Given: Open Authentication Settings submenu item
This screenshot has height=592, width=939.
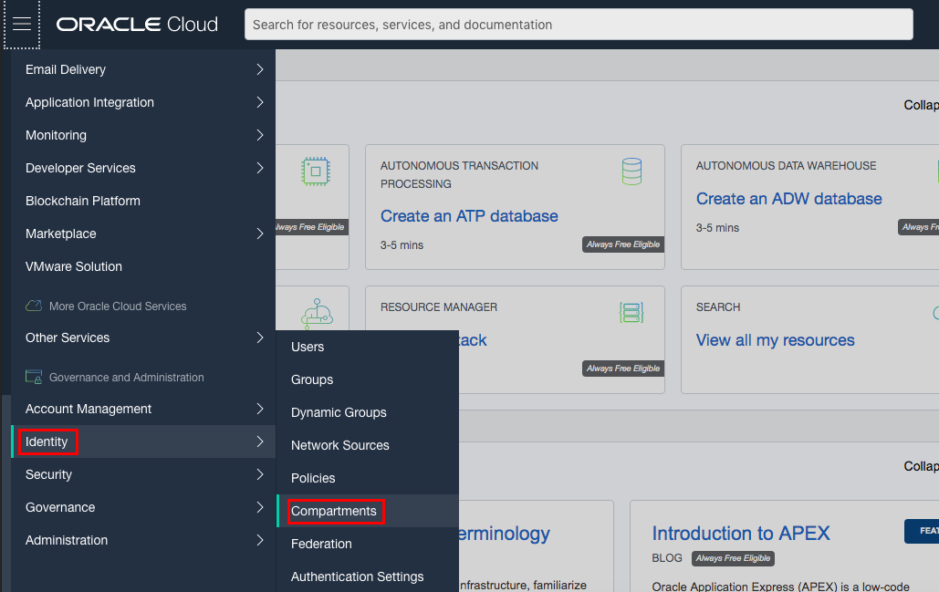Looking at the screenshot, I should coord(367,576).
